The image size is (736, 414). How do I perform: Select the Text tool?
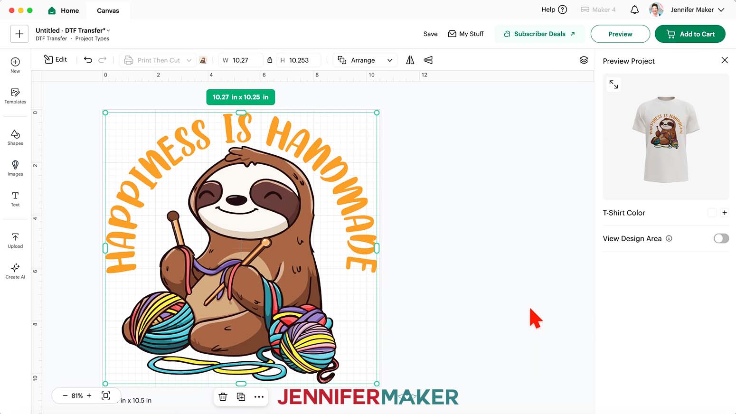click(15, 199)
